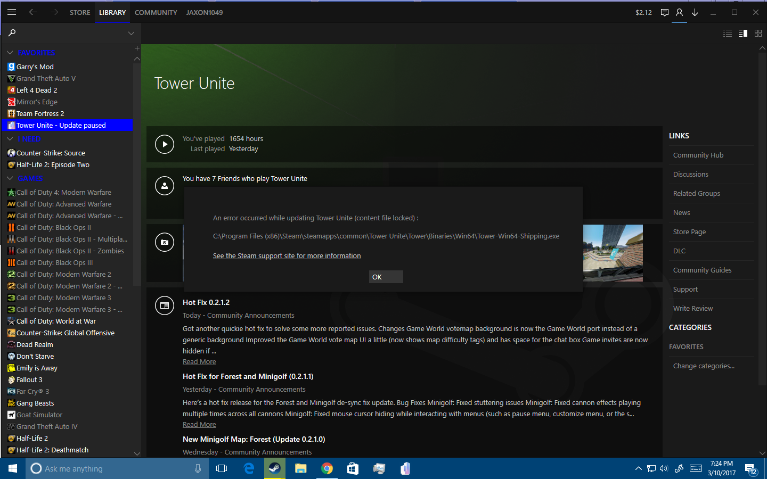The image size is (767, 479).
Task: Switch to grid view mode
Action: point(758,33)
